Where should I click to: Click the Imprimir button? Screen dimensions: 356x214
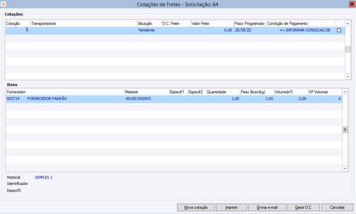[231, 207]
